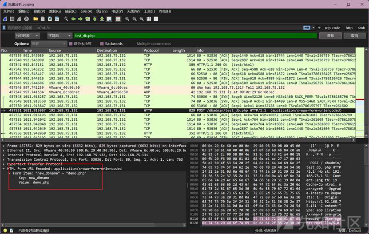Click the last toolbar icon after resize columns
369x234 pixels.
(x=156, y=19)
